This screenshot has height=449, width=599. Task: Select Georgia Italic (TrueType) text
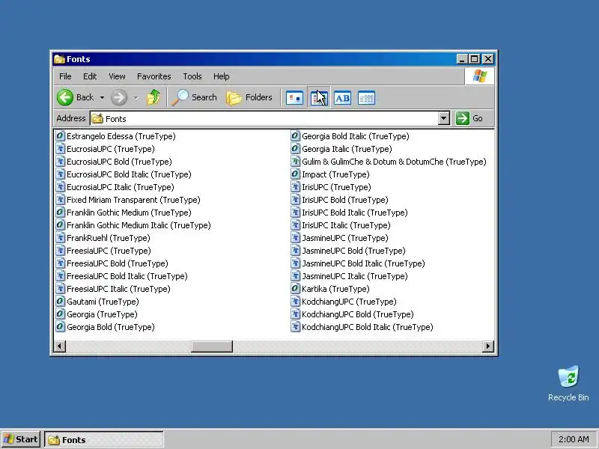347,149
